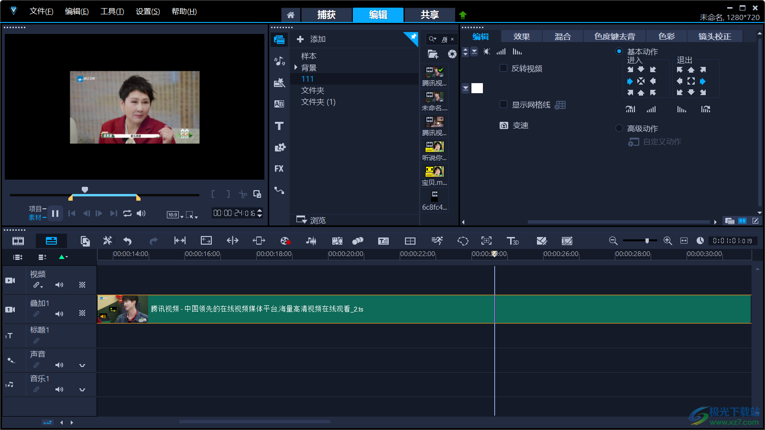Open the record/capture option icon
Image resolution: width=765 pixels, height=430 pixels.
tap(285, 241)
